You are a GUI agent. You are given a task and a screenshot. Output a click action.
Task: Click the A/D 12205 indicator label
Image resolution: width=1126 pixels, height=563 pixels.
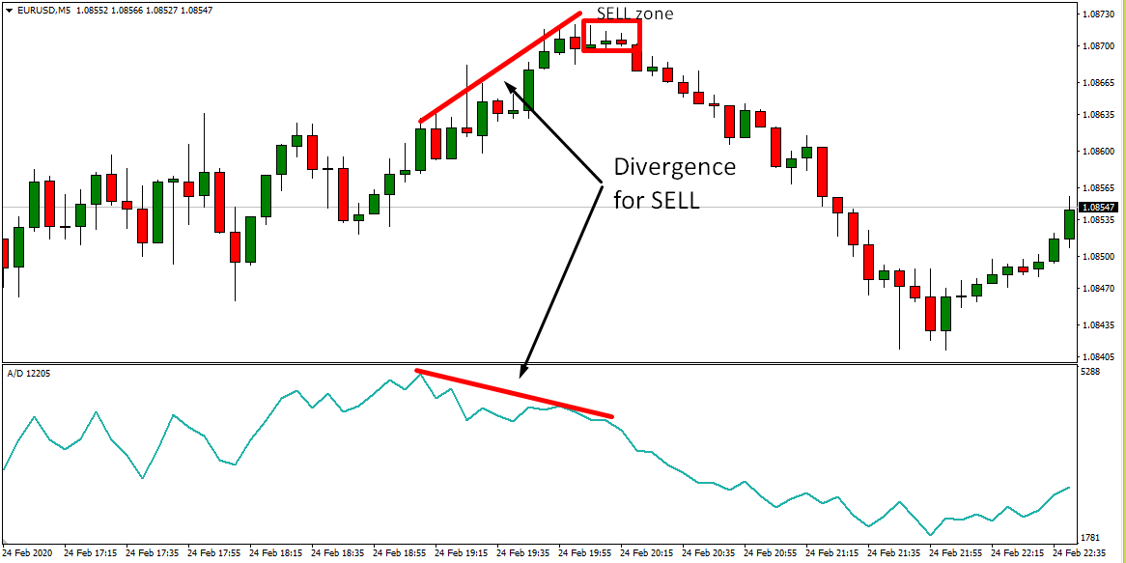pyautogui.click(x=27, y=373)
